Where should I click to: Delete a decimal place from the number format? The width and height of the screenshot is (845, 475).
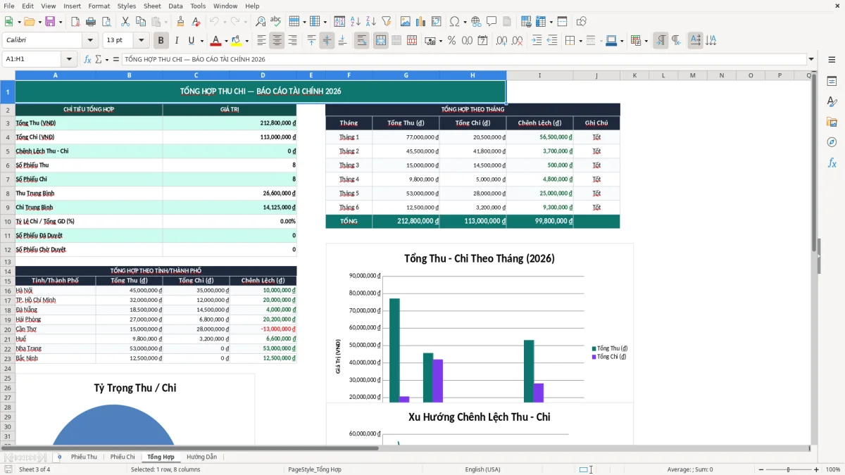coord(518,41)
